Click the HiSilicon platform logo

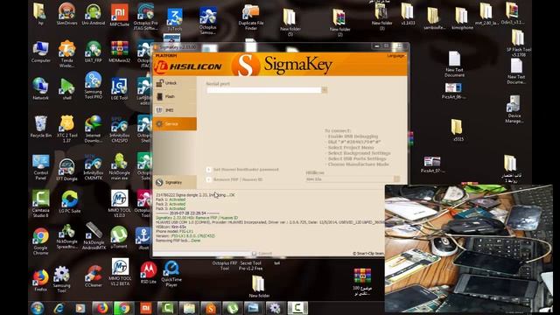pos(189,66)
